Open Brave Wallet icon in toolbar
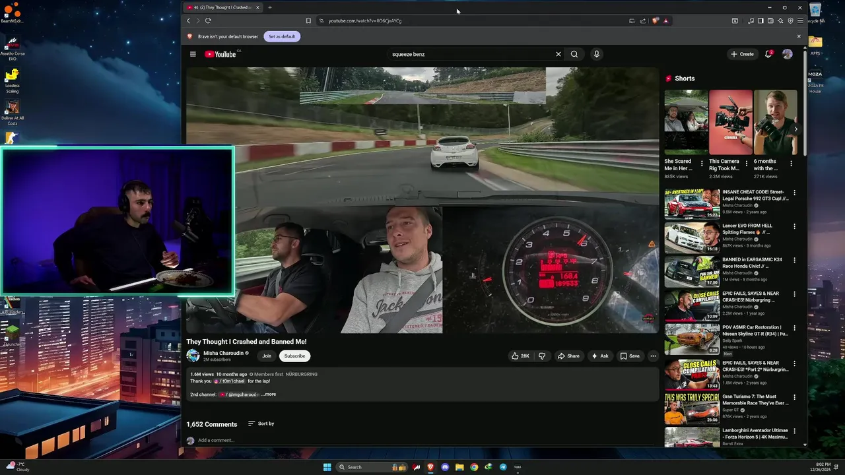This screenshot has width=845, height=475. [770, 20]
